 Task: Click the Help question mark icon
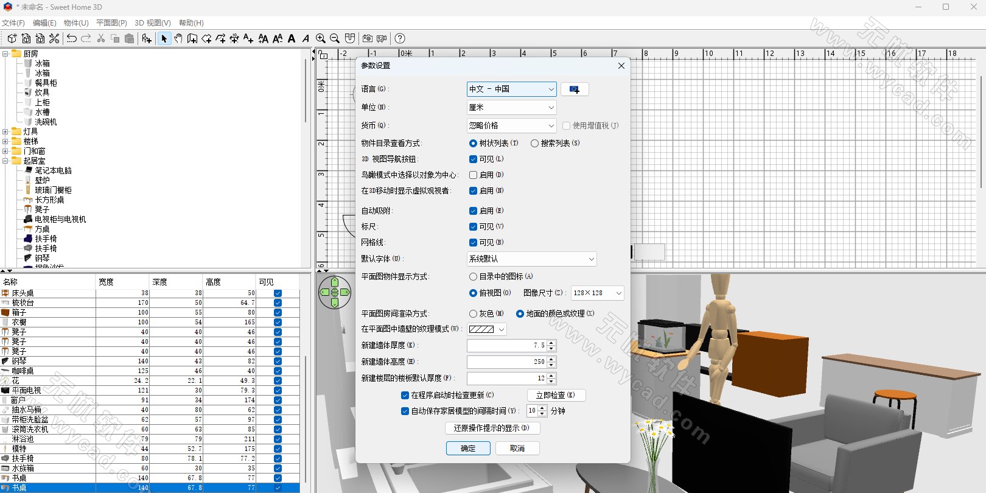400,38
